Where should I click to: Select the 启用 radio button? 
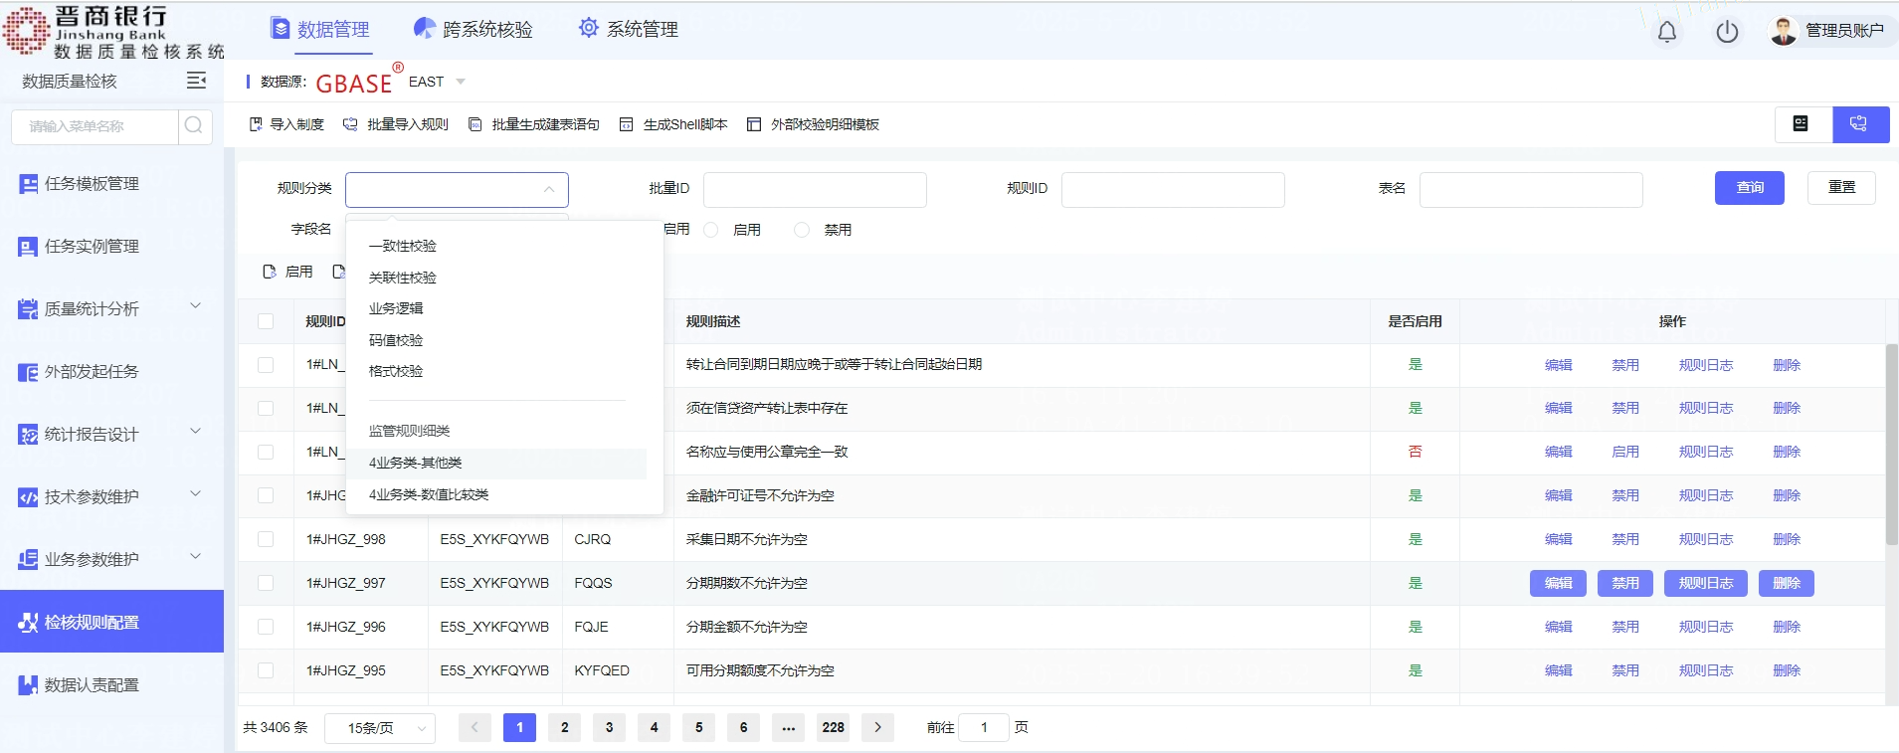[x=711, y=230]
